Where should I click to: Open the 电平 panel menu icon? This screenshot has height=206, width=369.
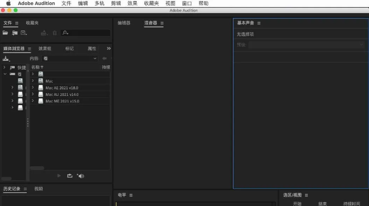point(131,195)
